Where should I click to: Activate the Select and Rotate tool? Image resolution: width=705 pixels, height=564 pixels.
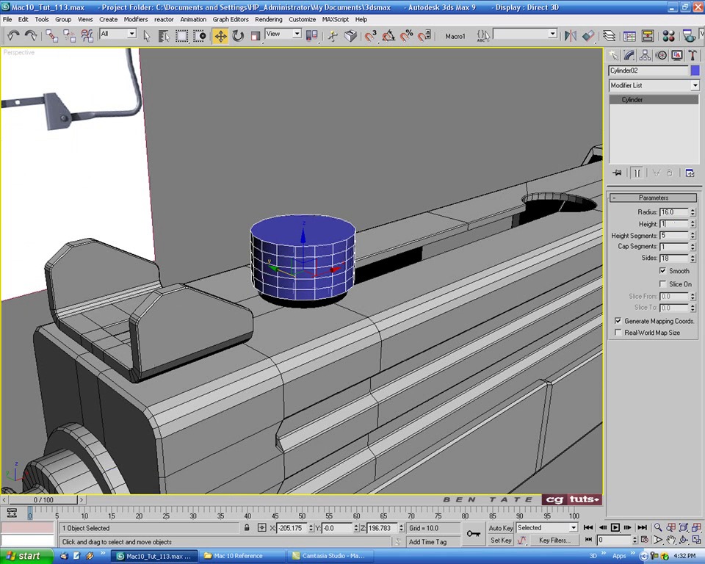pyautogui.click(x=238, y=36)
